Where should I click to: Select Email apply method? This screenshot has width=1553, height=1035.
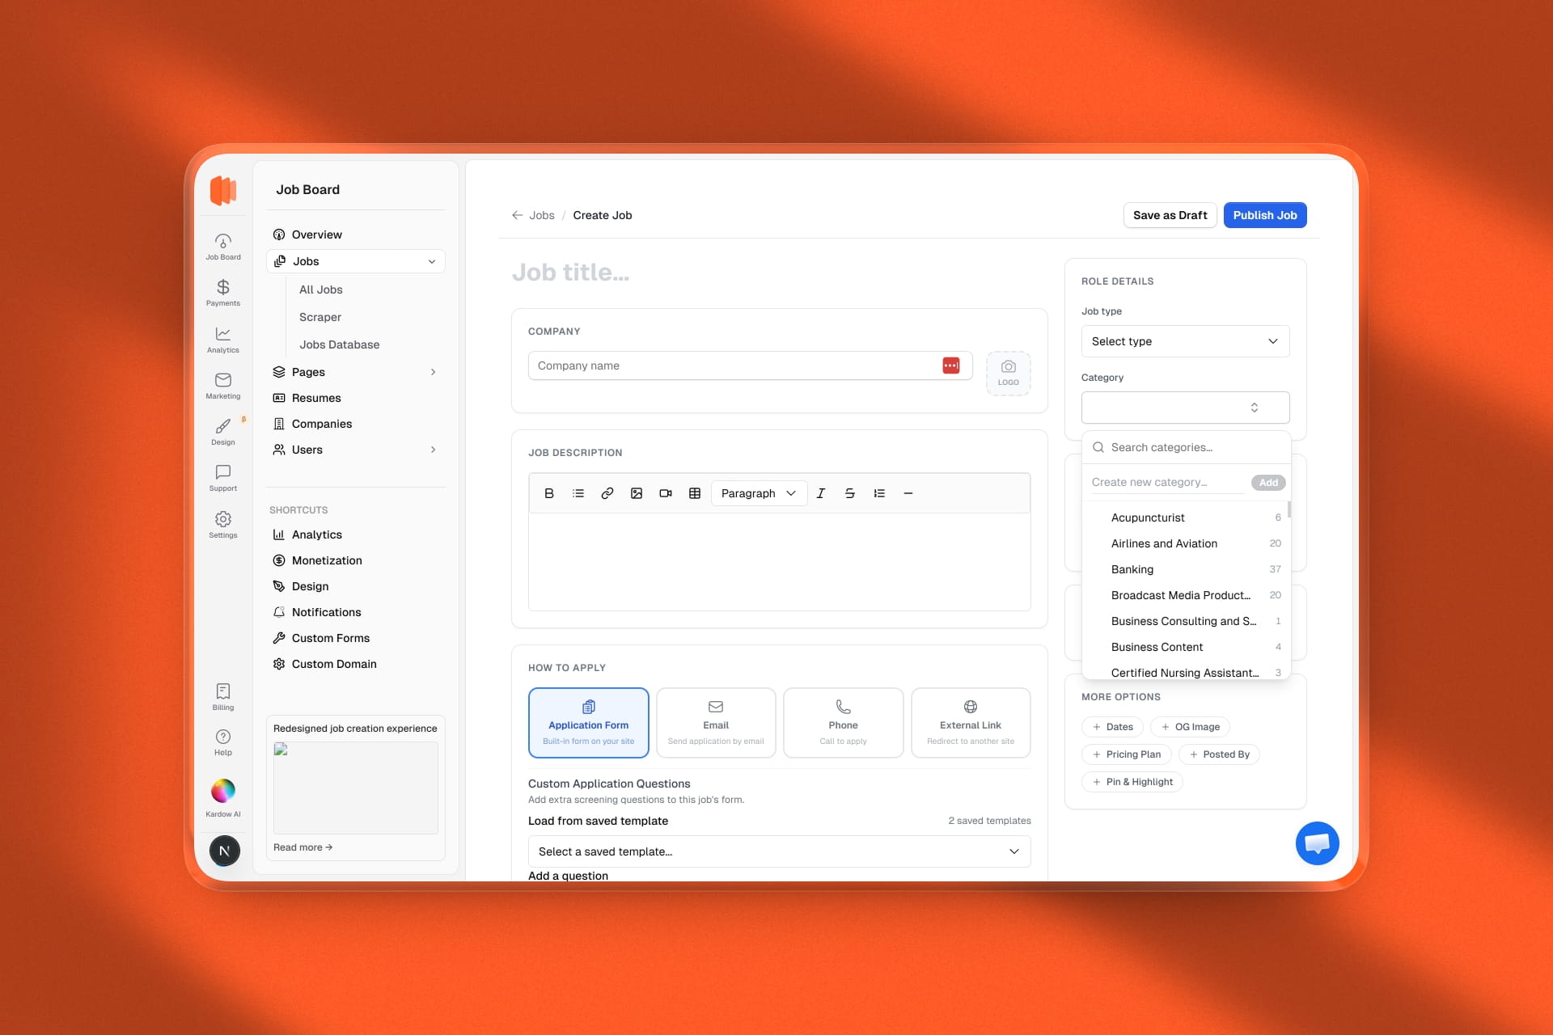[x=716, y=723]
